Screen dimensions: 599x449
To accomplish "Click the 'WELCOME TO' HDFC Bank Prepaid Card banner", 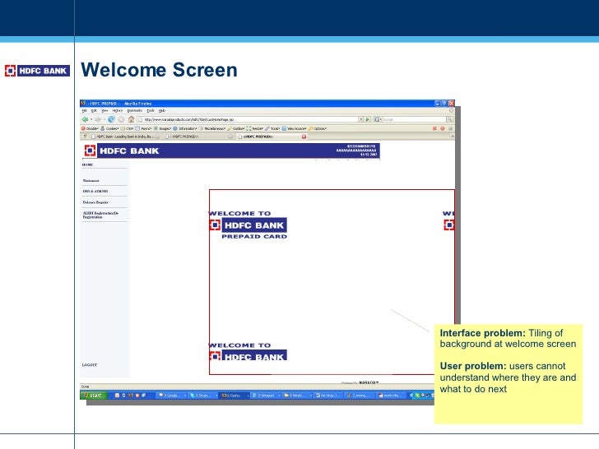I will pos(248,225).
